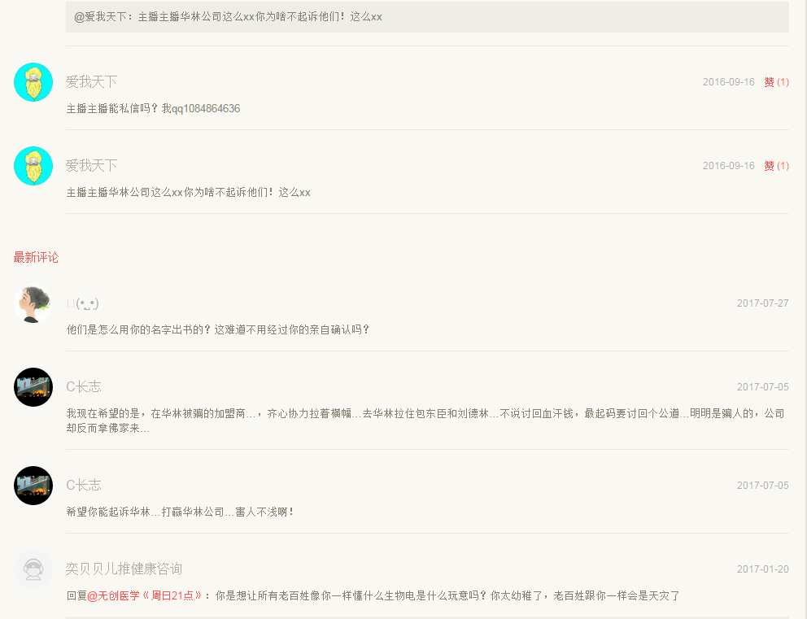Image resolution: width=807 pixels, height=619 pixels.
Task: Click the quoted @爱我天下 reply box
Action: click(x=427, y=17)
